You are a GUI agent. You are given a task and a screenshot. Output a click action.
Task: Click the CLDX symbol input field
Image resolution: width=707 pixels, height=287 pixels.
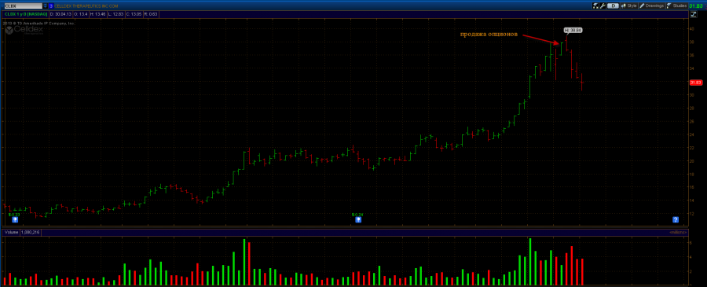click(24, 6)
